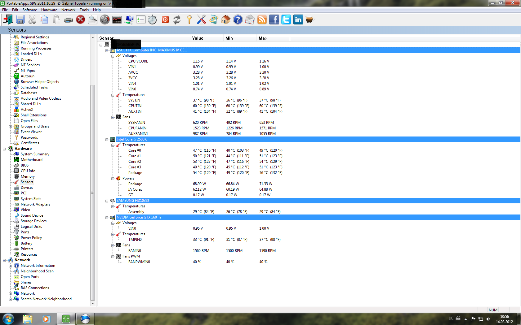Click the Sensor column header

pos(144,38)
